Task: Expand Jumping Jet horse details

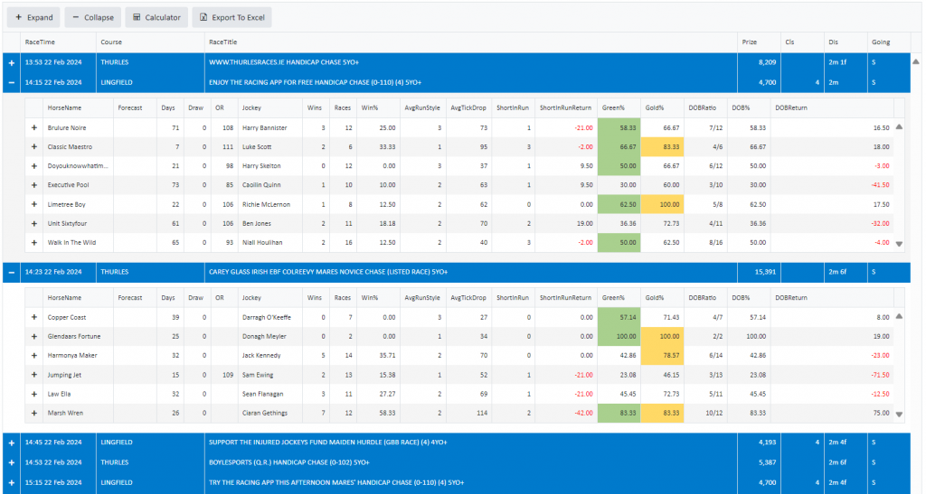Action: coord(34,375)
